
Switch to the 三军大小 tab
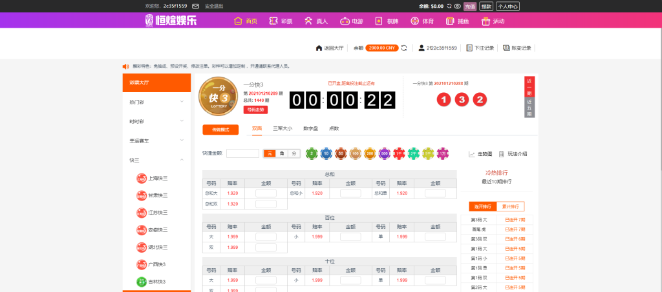click(283, 128)
